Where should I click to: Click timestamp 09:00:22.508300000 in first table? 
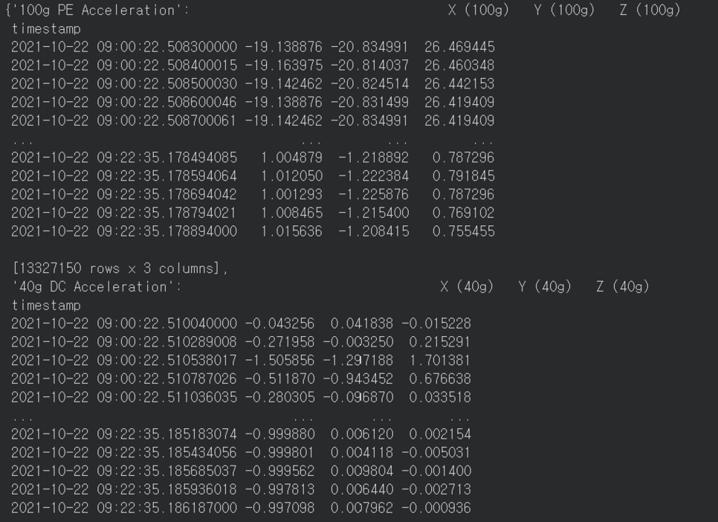point(124,47)
